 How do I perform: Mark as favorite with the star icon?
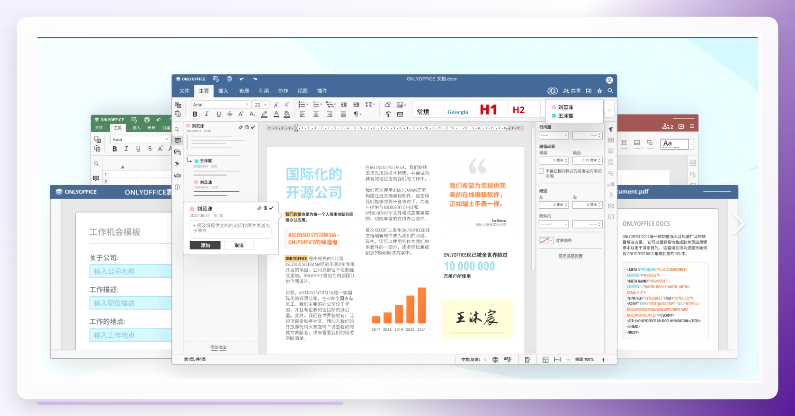point(599,91)
